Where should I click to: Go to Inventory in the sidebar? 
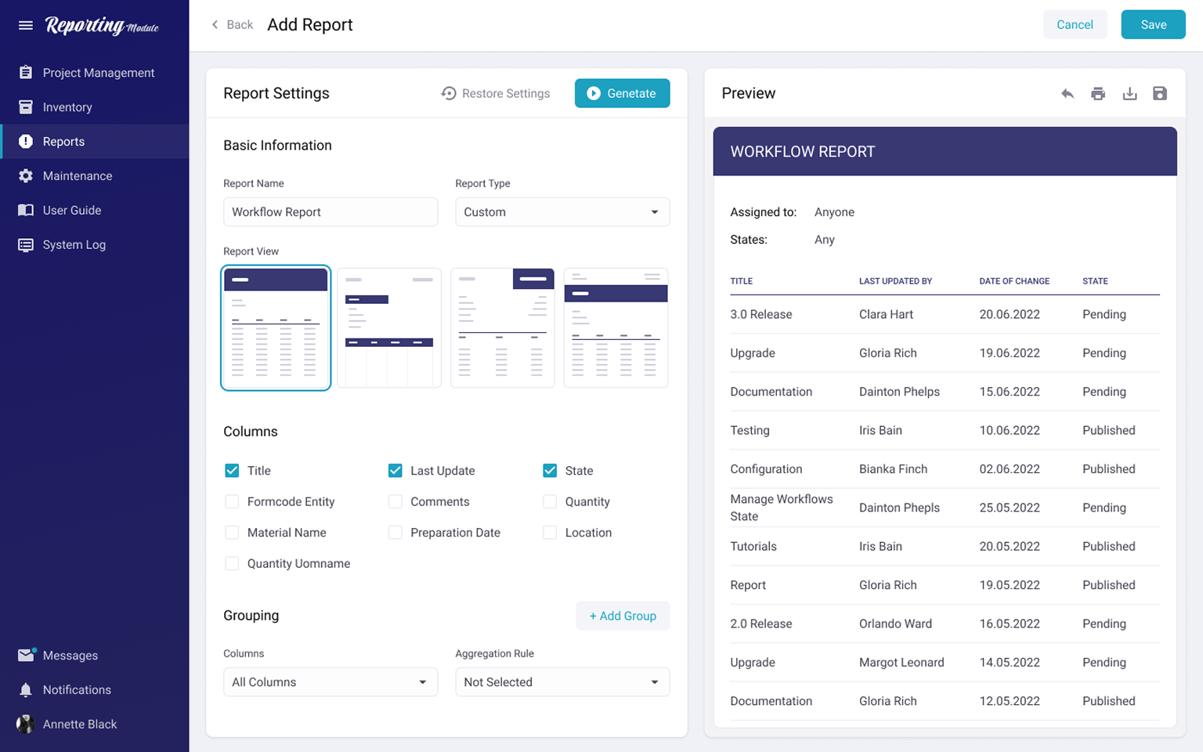click(67, 107)
